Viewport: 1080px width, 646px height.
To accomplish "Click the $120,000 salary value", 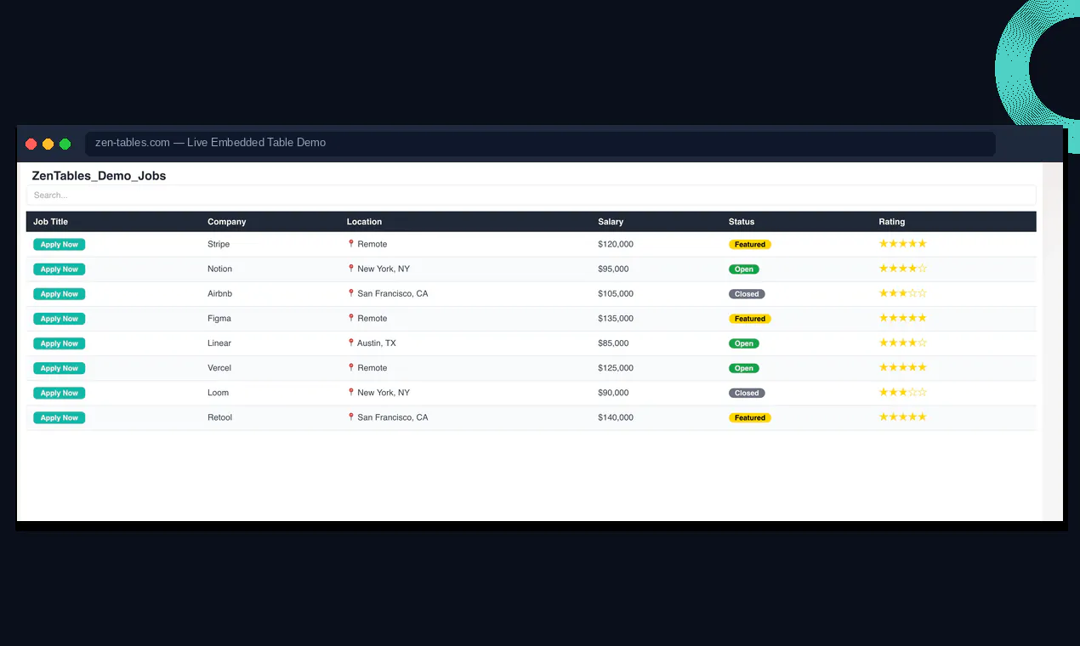I will point(616,244).
